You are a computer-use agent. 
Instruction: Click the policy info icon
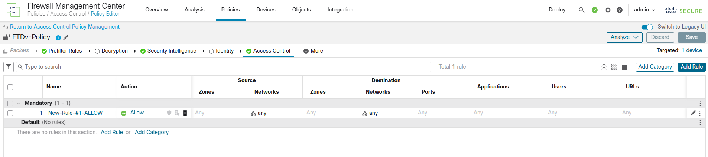coord(58,38)
